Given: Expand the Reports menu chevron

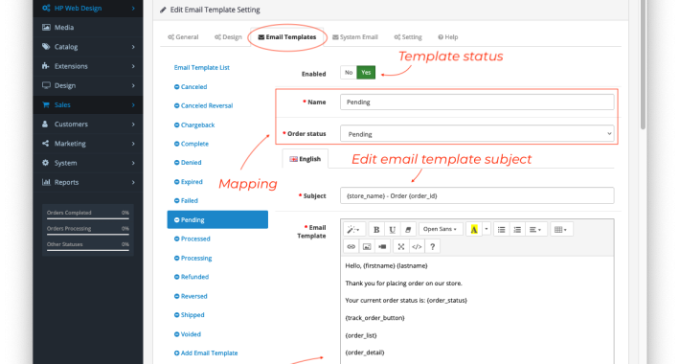Looking at the screenshot, I should point(133,183).
